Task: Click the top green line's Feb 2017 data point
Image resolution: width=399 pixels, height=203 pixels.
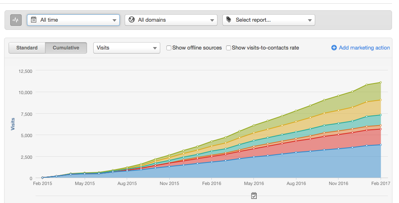Action: coord(380,82)
